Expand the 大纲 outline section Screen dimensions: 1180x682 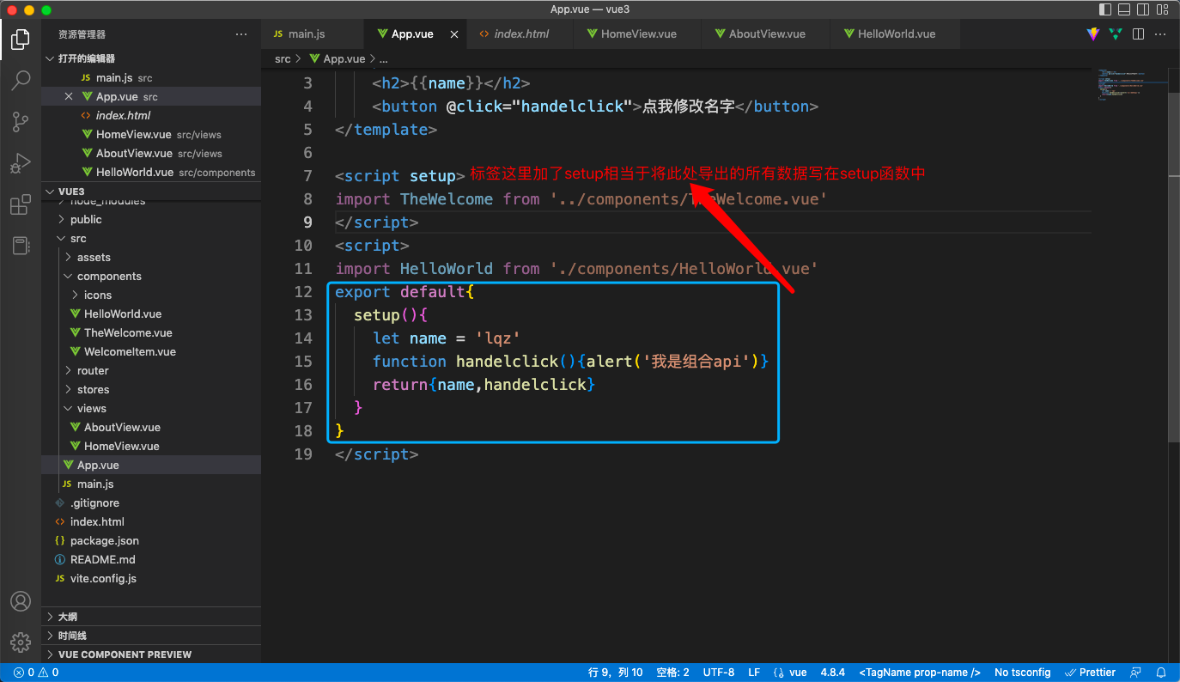click(x=151, y=617)
